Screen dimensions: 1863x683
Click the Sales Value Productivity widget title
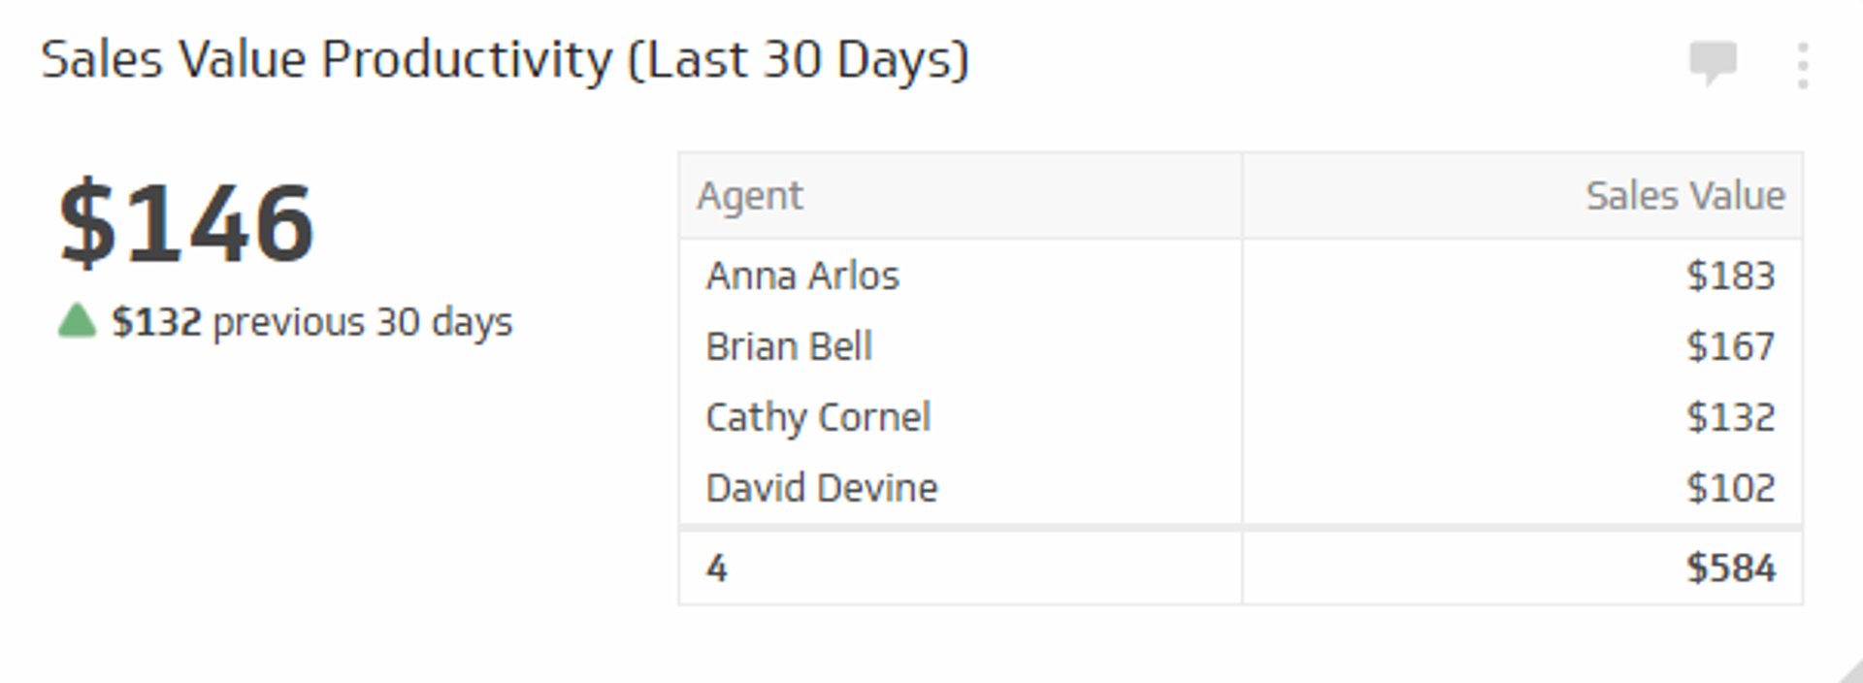tap(505, 60)
